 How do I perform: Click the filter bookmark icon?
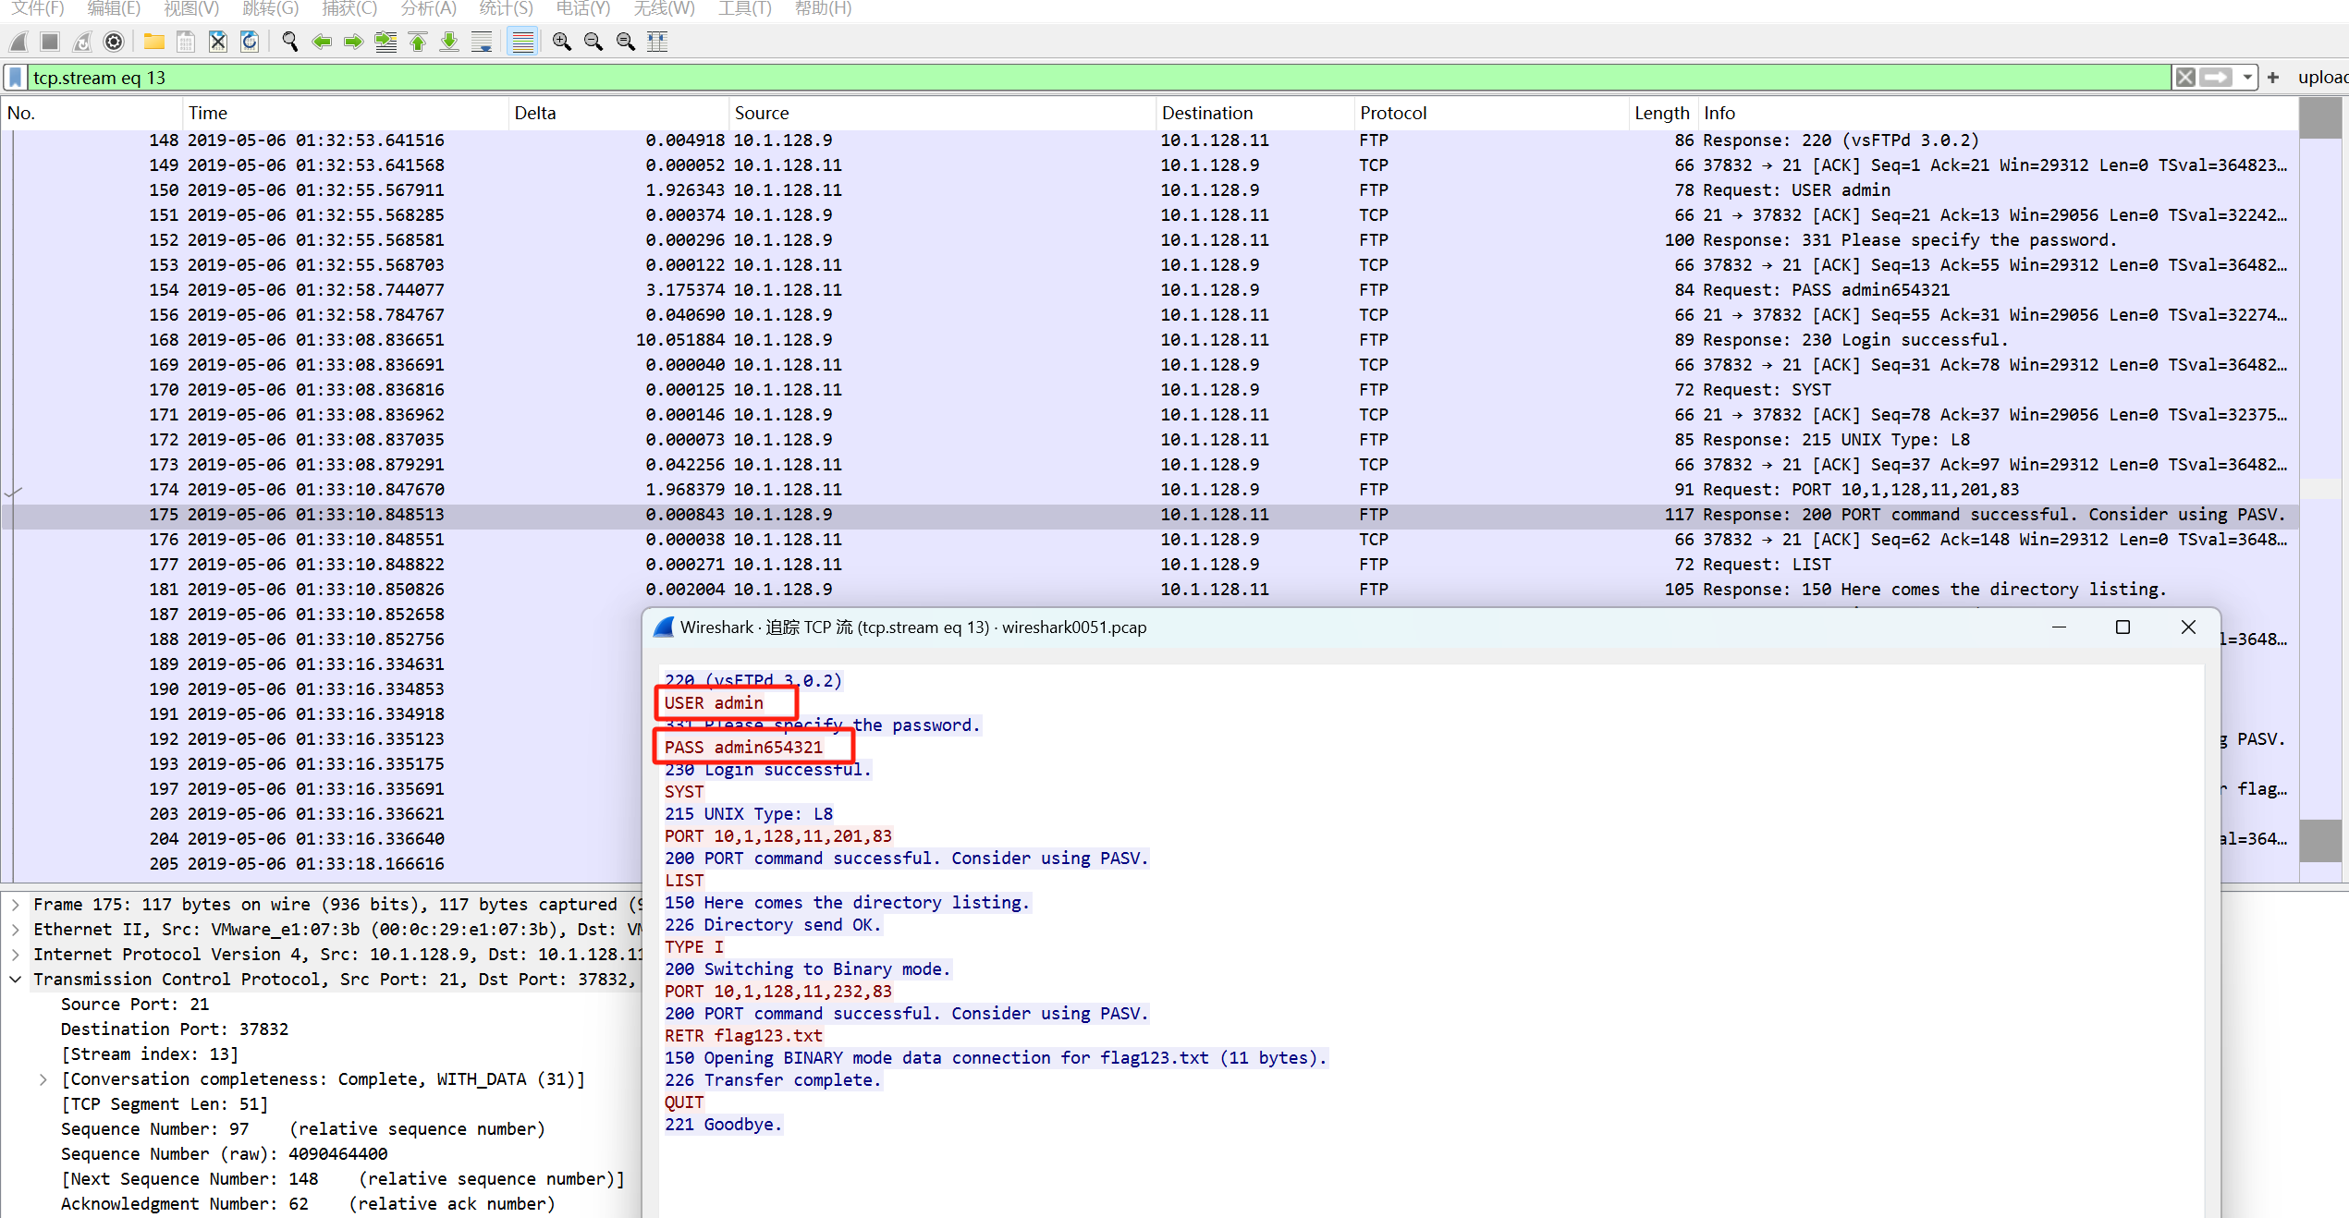[16, 78]
